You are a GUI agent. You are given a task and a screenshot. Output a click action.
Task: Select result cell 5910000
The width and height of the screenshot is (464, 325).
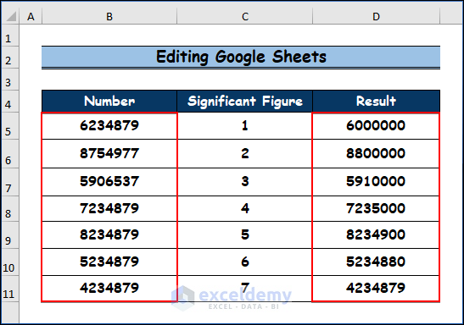point(376,182)
